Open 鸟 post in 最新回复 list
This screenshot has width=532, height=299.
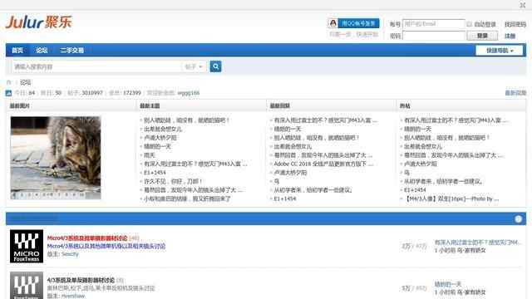277,181
